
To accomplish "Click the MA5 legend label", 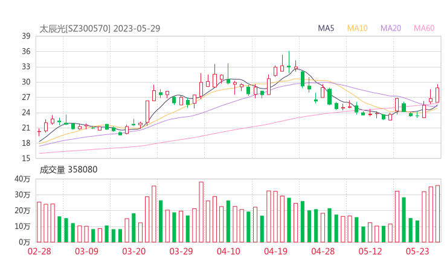I will pos(326,28).
